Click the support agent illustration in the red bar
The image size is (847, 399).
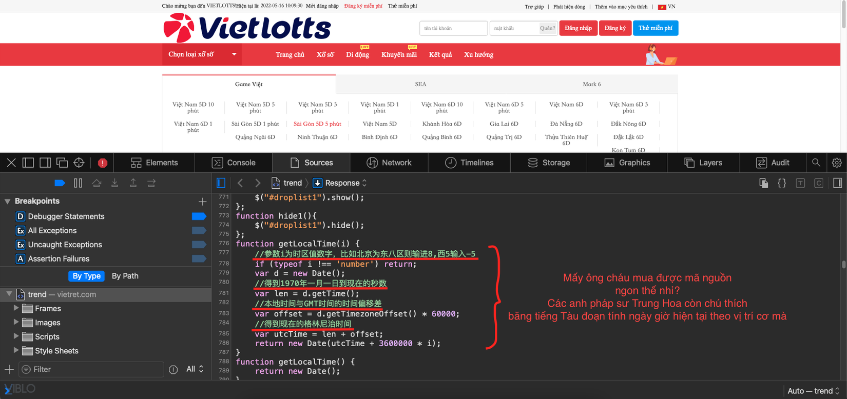(660, 54)
